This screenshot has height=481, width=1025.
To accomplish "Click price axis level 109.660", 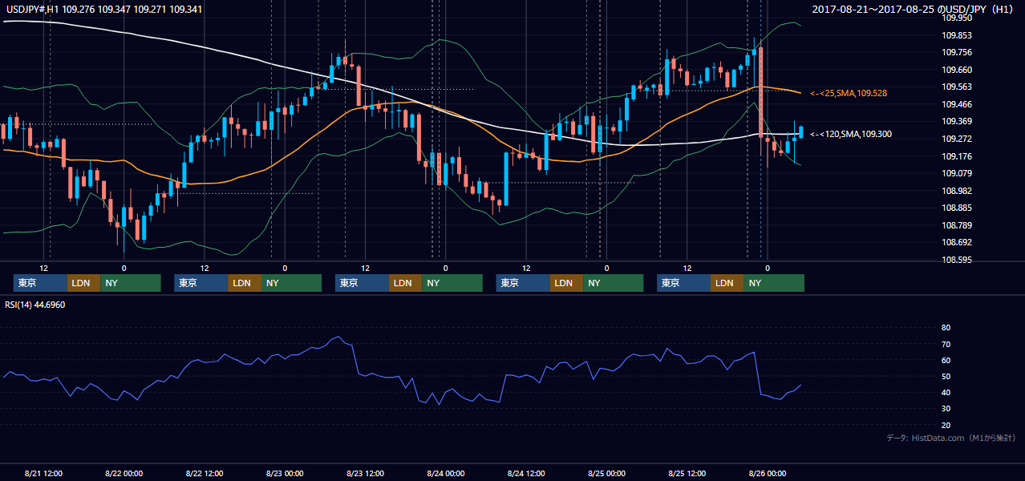I will (957, 70).
